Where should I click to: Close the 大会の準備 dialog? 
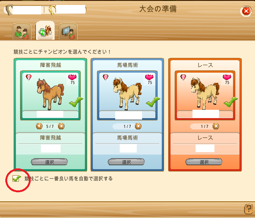coord(246,11)
